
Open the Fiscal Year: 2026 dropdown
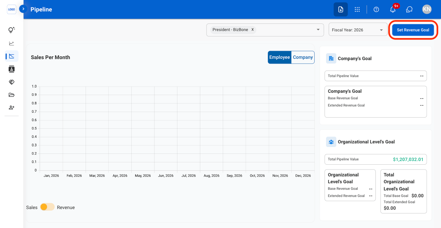[358, 30]
